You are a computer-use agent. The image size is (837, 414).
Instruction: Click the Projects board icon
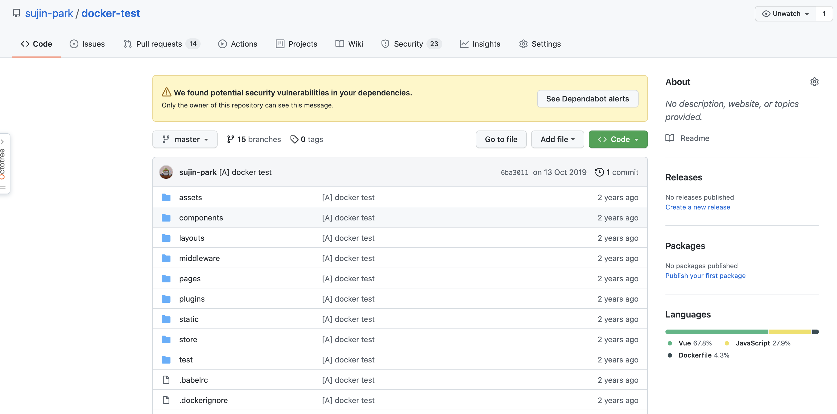coord(280,44)
